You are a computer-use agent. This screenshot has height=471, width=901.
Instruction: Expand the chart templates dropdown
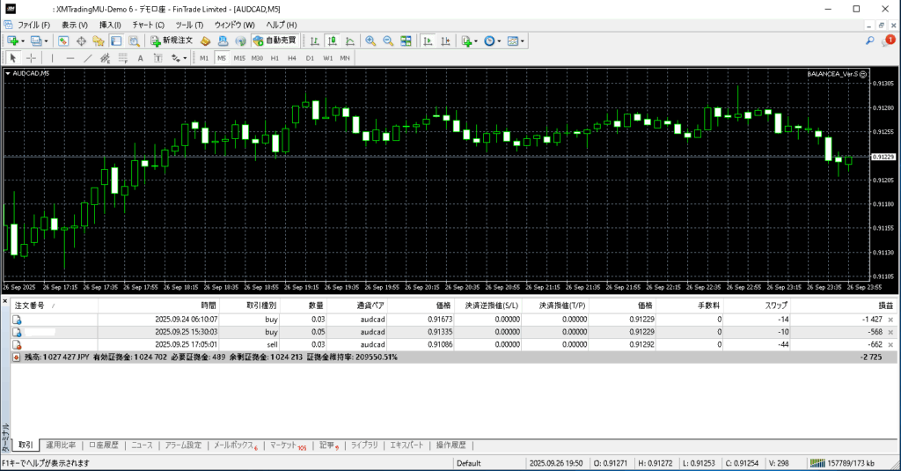coord(523,40)
